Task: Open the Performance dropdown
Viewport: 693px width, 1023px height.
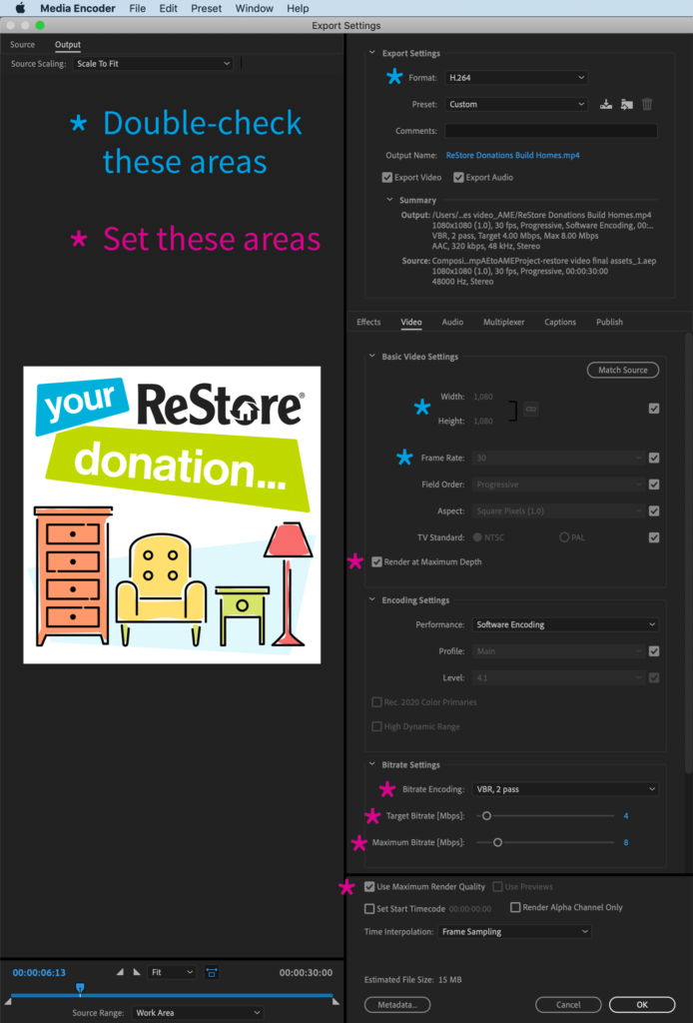Action: point(565,624)
